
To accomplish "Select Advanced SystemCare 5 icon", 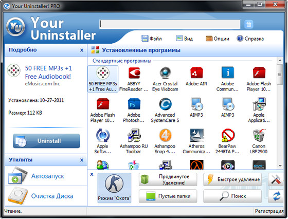I will pos(165,110).
